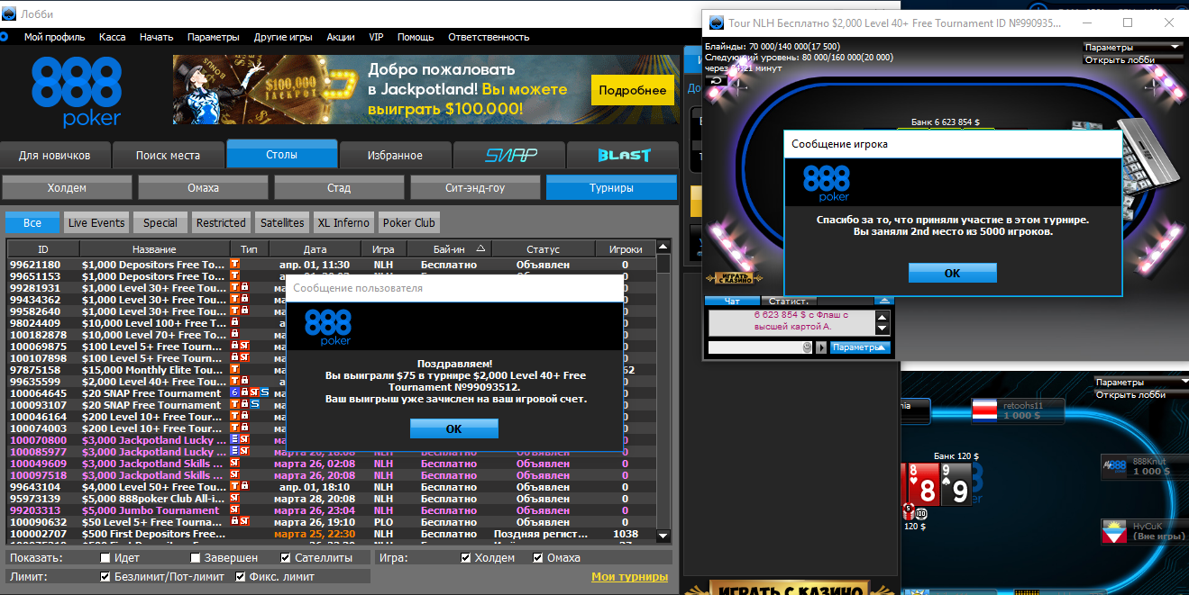
Task: Switch to the Сит-энд-гоу tab
Action: coord(475,188)
